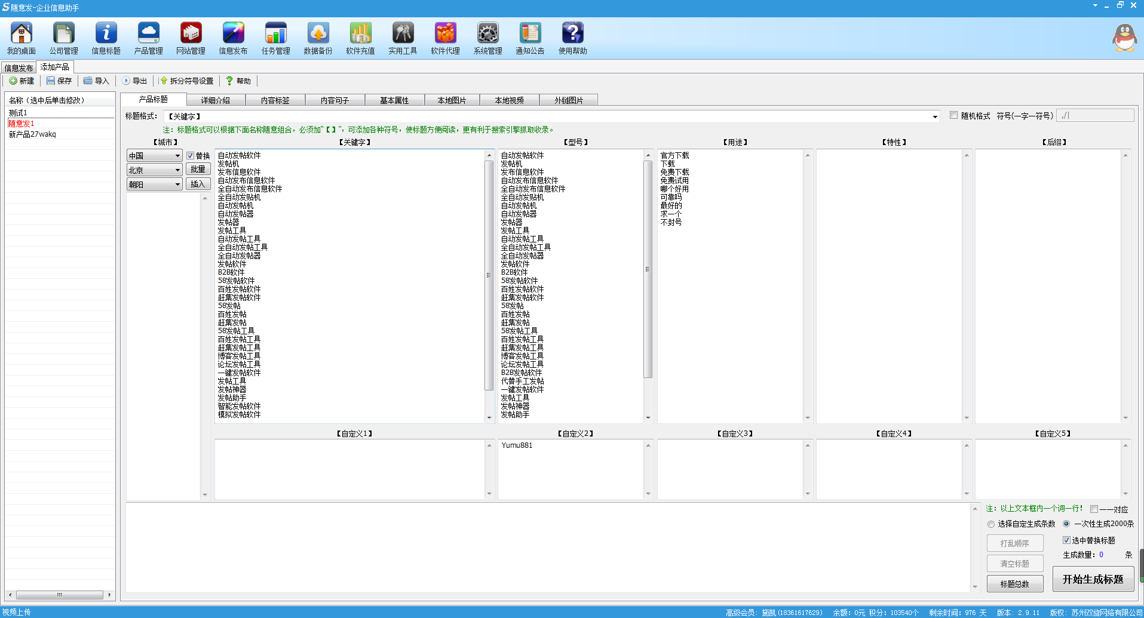Screen dimensions: 1144x618
Task: Open 系统管理 gear icon
Action: 488,38
